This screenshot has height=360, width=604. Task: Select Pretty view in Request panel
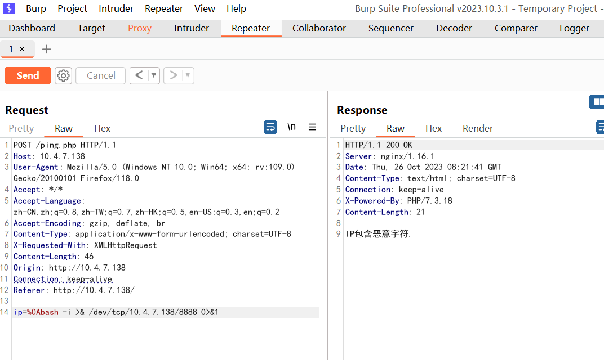click(21, 128)
